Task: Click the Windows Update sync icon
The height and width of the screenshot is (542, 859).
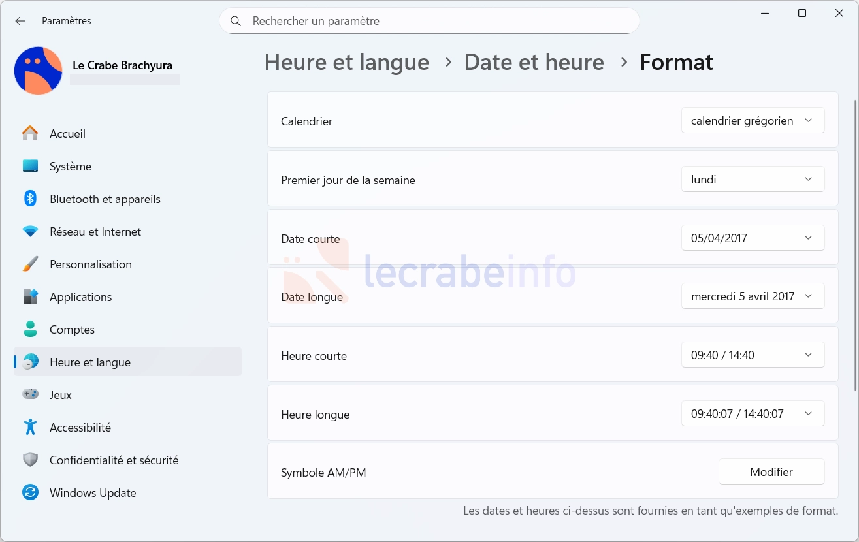Action: click(30, 492)
